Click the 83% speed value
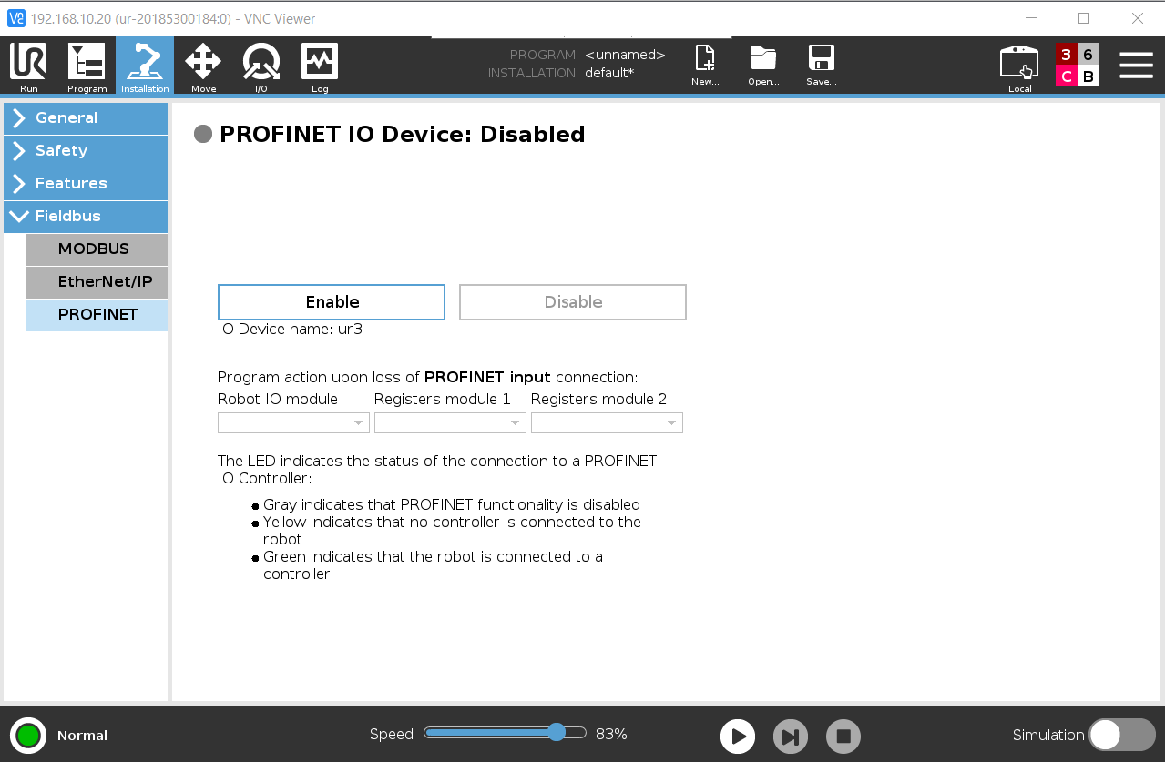This screenshot has width=1165, height=762. click(x=611, y=734)
